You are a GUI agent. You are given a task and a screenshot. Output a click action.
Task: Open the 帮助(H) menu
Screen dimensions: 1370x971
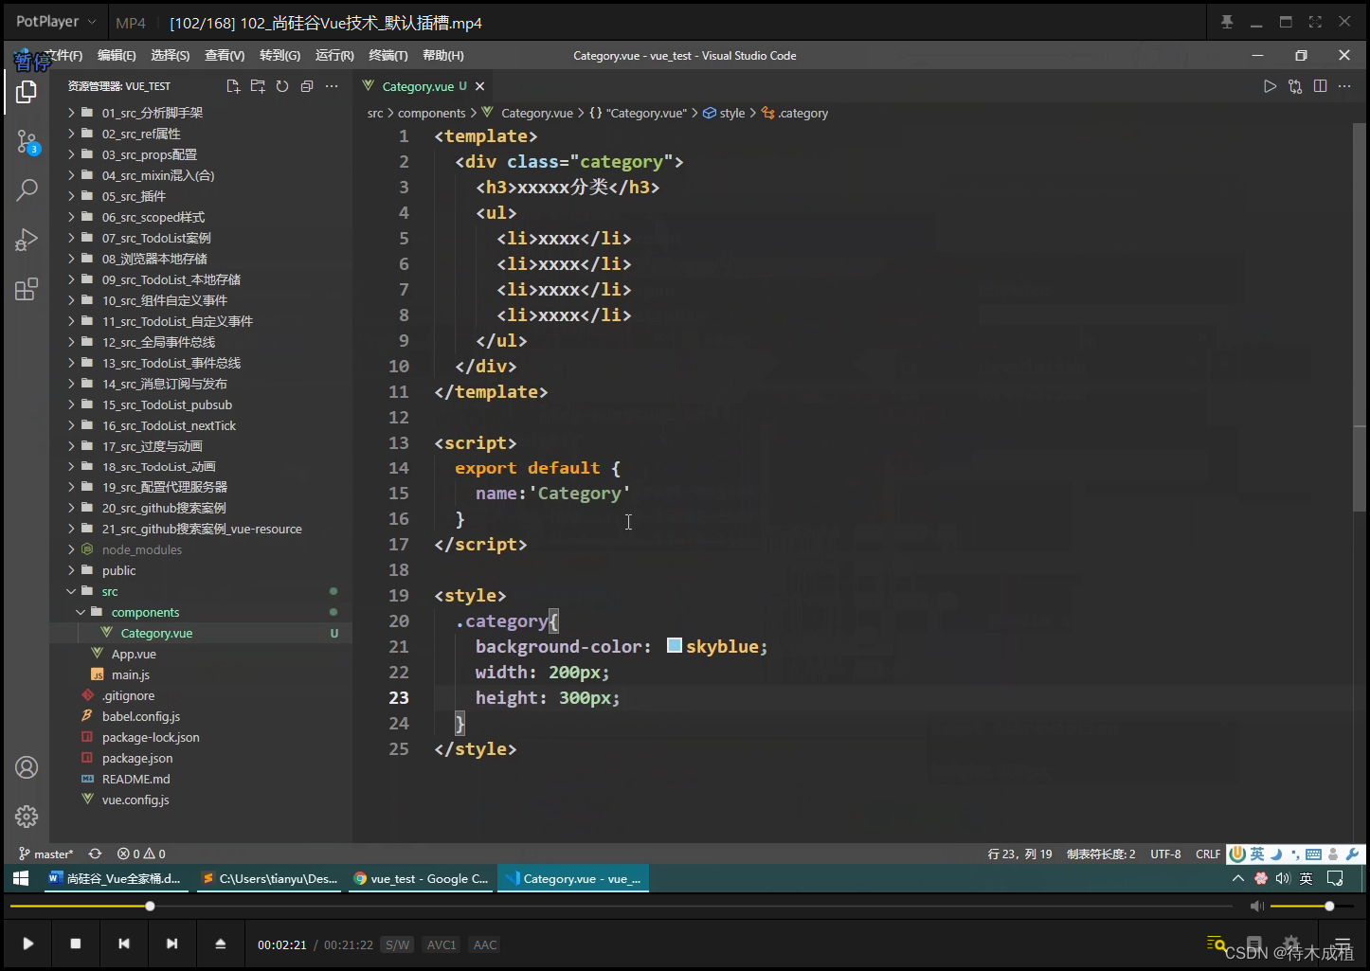tap(443, 55)
